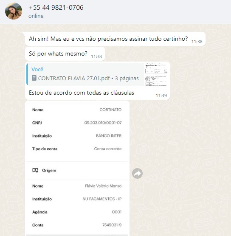Image resolution: width=231 pixels, height=236 pixels.
Task: Click the CNPJ number 09.203.010/0001-07 in the receipt
Action: pos(103,123)
